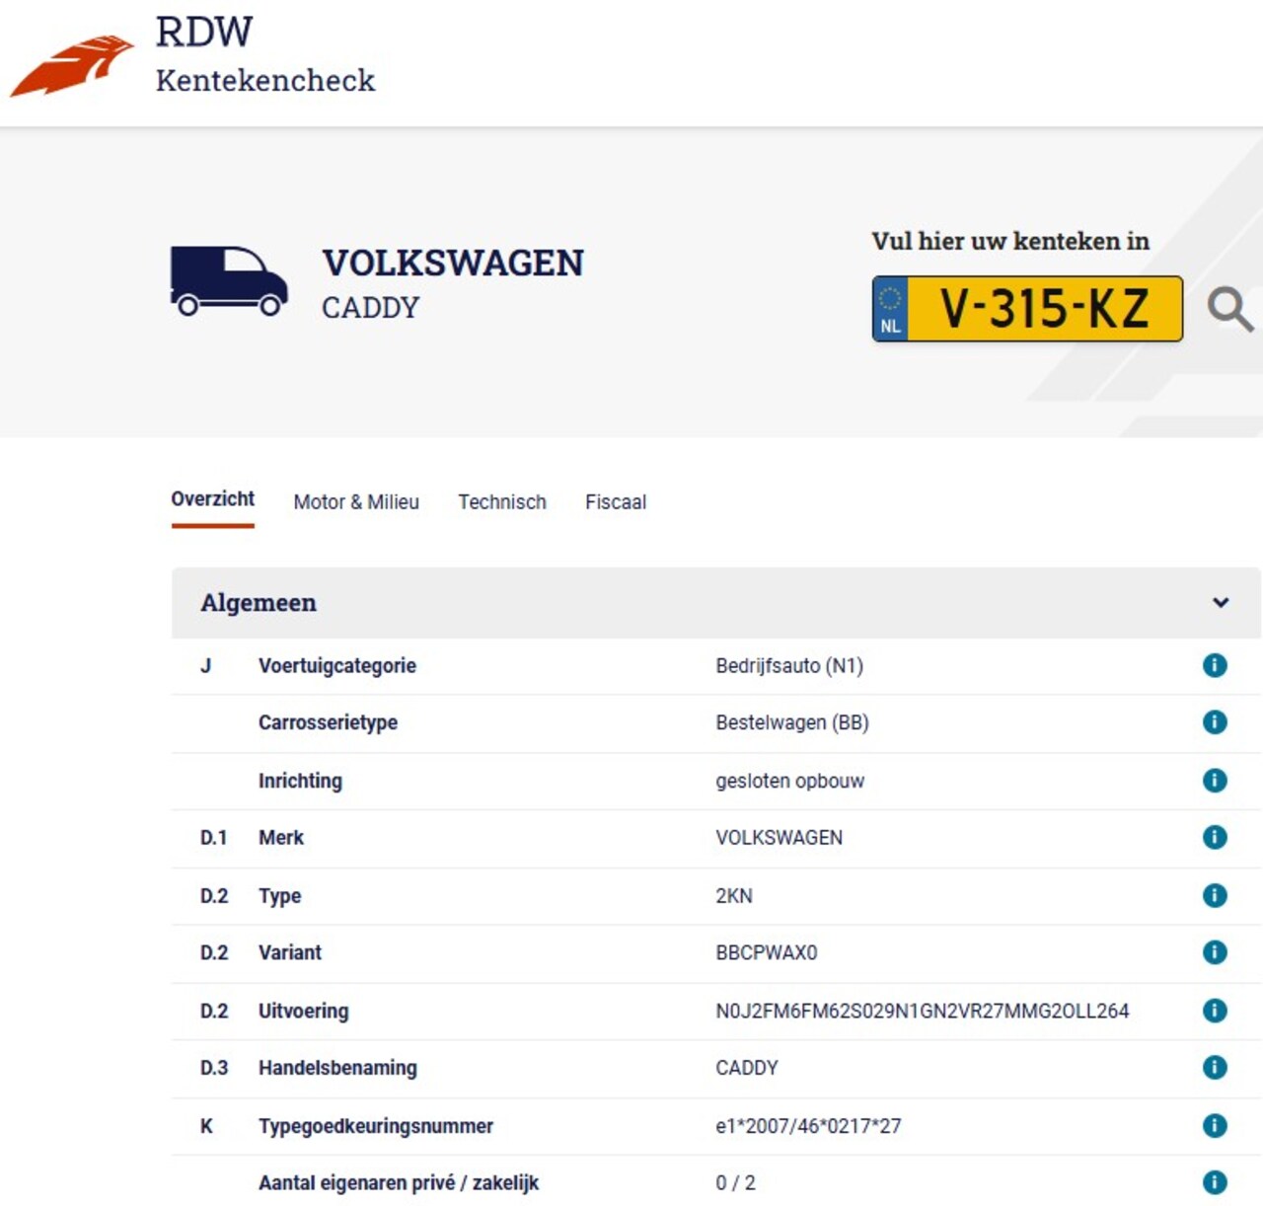Viewport: 1263px width, 1206px height.
Task: Click the license plate input V-315-KZ
Action: coord(1027,309)
